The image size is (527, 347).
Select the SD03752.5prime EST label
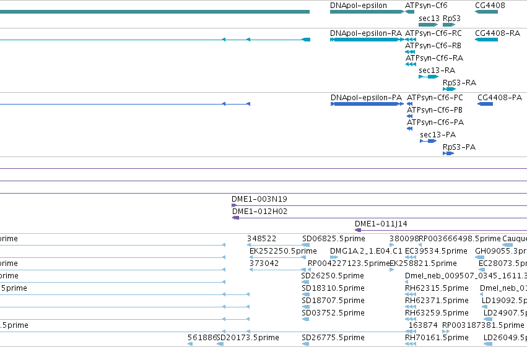(x=333, y=313)
